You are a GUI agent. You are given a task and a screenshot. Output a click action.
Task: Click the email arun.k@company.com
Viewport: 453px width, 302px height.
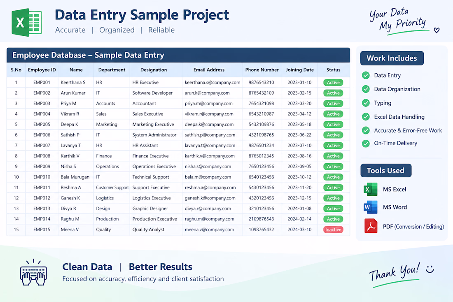tap(207, 93)
